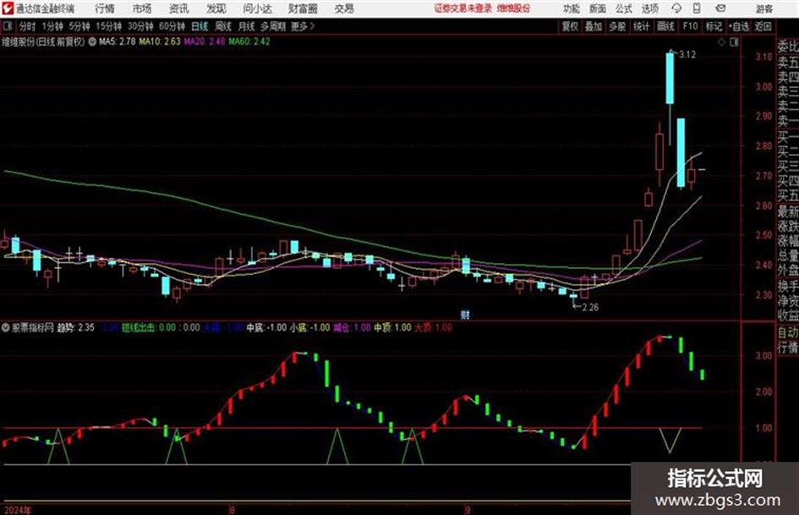Image resolution: width=799 pixels, height=515 pixels.
Task: Click the 返回 back button
Action: click(763, 26)
